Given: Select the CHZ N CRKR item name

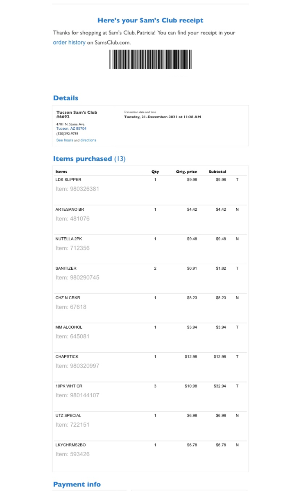Looking at the screenshot, I should pos(68,298).
